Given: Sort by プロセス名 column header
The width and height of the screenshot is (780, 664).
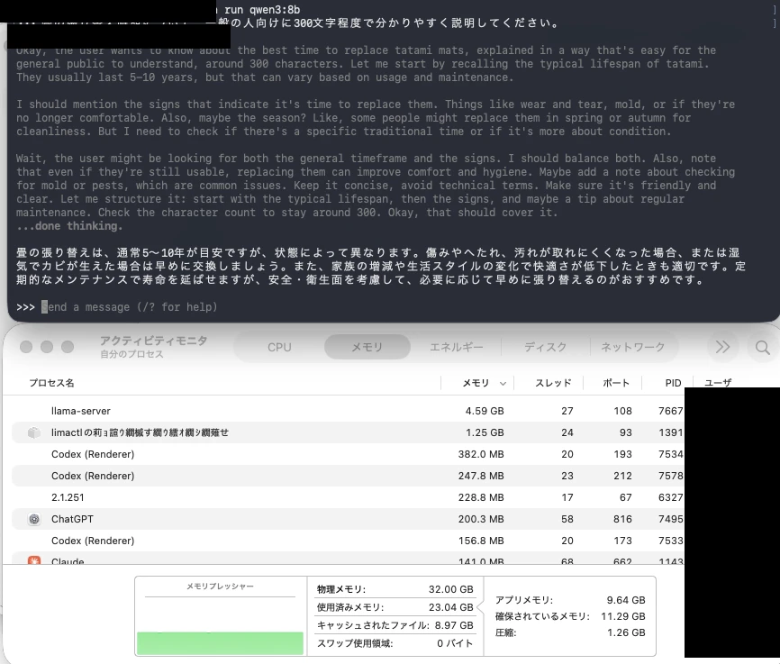Looking at the screenshot, I should pyautogui.click(x=51, y=383).
